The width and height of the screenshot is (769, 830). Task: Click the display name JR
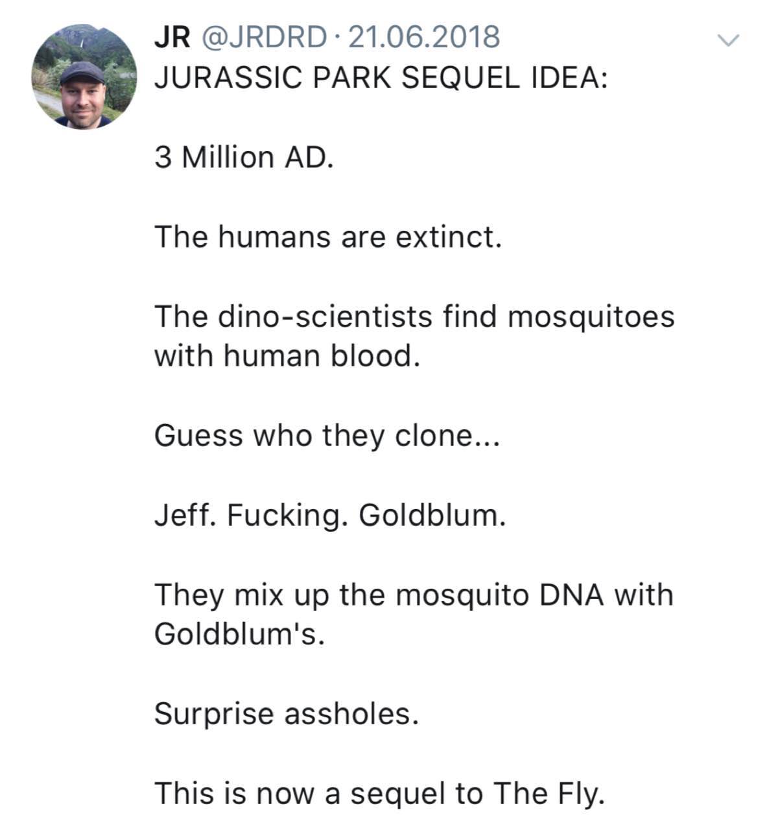[x=172, y=37]
